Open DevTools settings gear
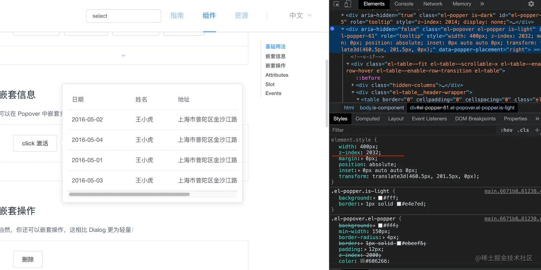 point(531,4)
